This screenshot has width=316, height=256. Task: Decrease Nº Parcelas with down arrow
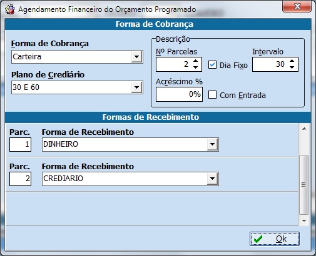pos(195,67)
